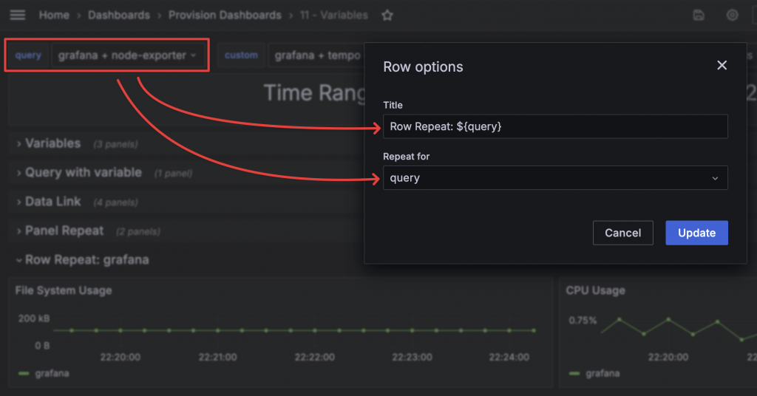The image size is (757, 396).
Task: Click the Cancel button
Action: tap(622, 233)
